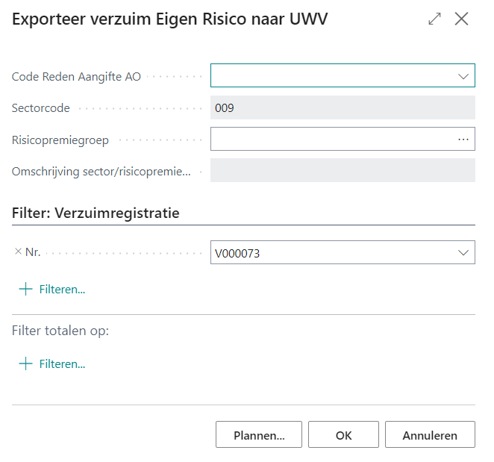494x462 pixels.
Task: Click the Filter: Verzuimregistratie heading
Action: click(96, 213)
